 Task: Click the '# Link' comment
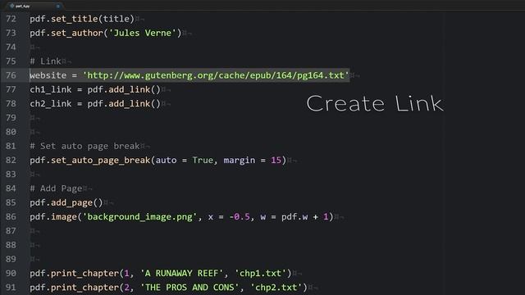tap(46, 61)
